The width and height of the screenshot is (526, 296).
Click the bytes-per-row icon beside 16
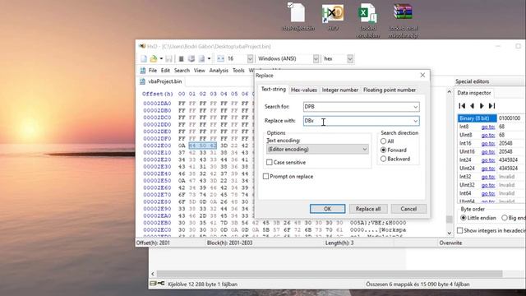pos(220,58)
